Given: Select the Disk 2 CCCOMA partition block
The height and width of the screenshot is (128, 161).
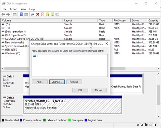Looking at the screenshot, I should click(72, 106).
